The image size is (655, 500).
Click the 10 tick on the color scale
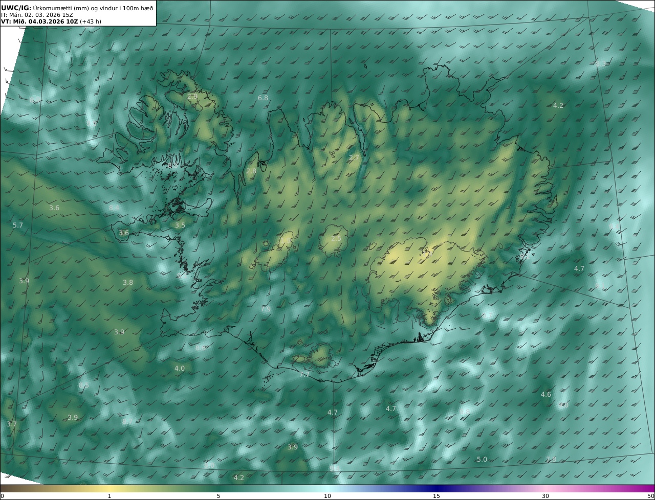click(x=327, y=496)
